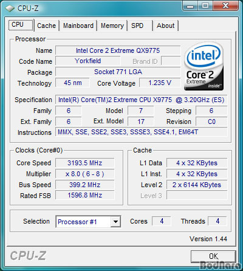Click the processor Name field
Viewport: 243px width, 271px height.
(x=118, y=50)
